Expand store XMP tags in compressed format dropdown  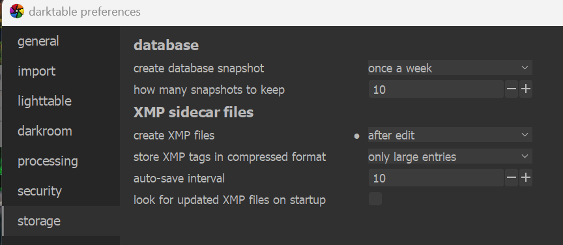click(x=450, y=156)
